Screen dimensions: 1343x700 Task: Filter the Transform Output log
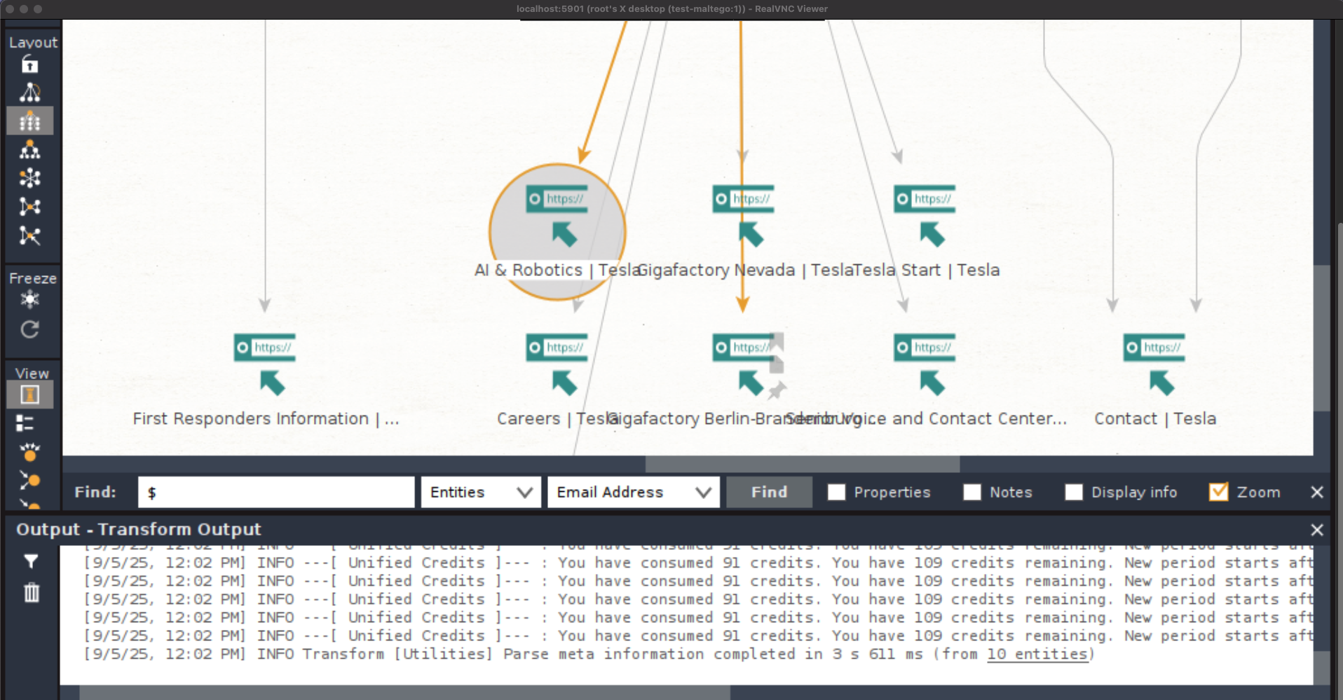(x=31, y=561)
